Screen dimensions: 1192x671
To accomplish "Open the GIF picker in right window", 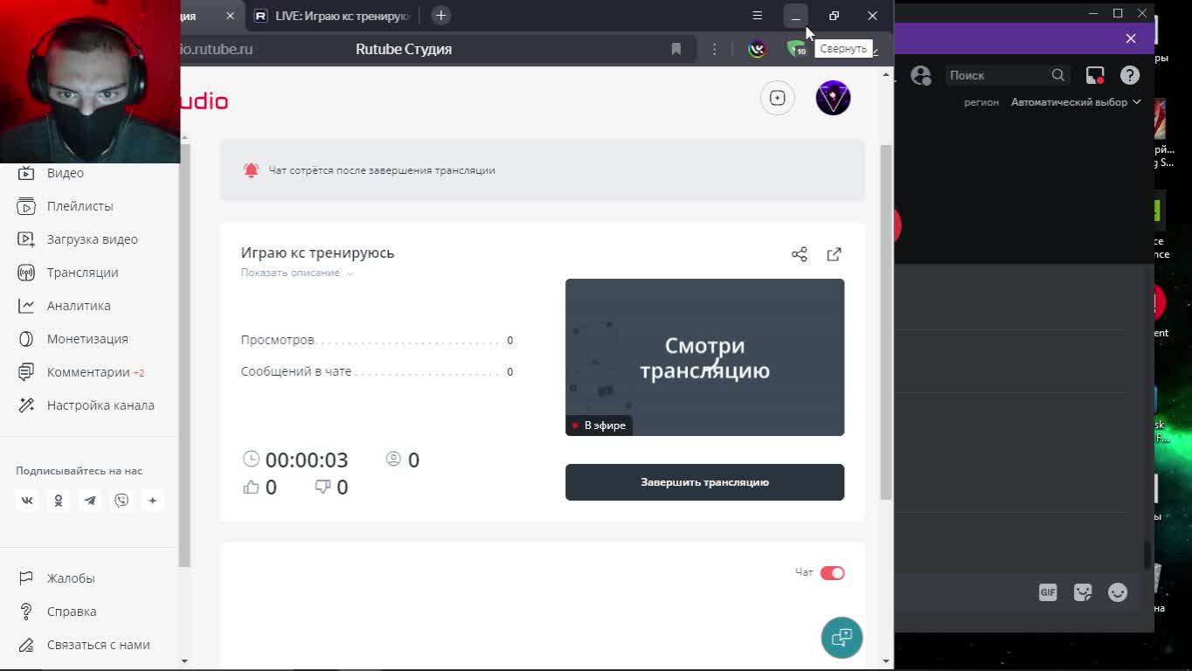I will 1047,592.
